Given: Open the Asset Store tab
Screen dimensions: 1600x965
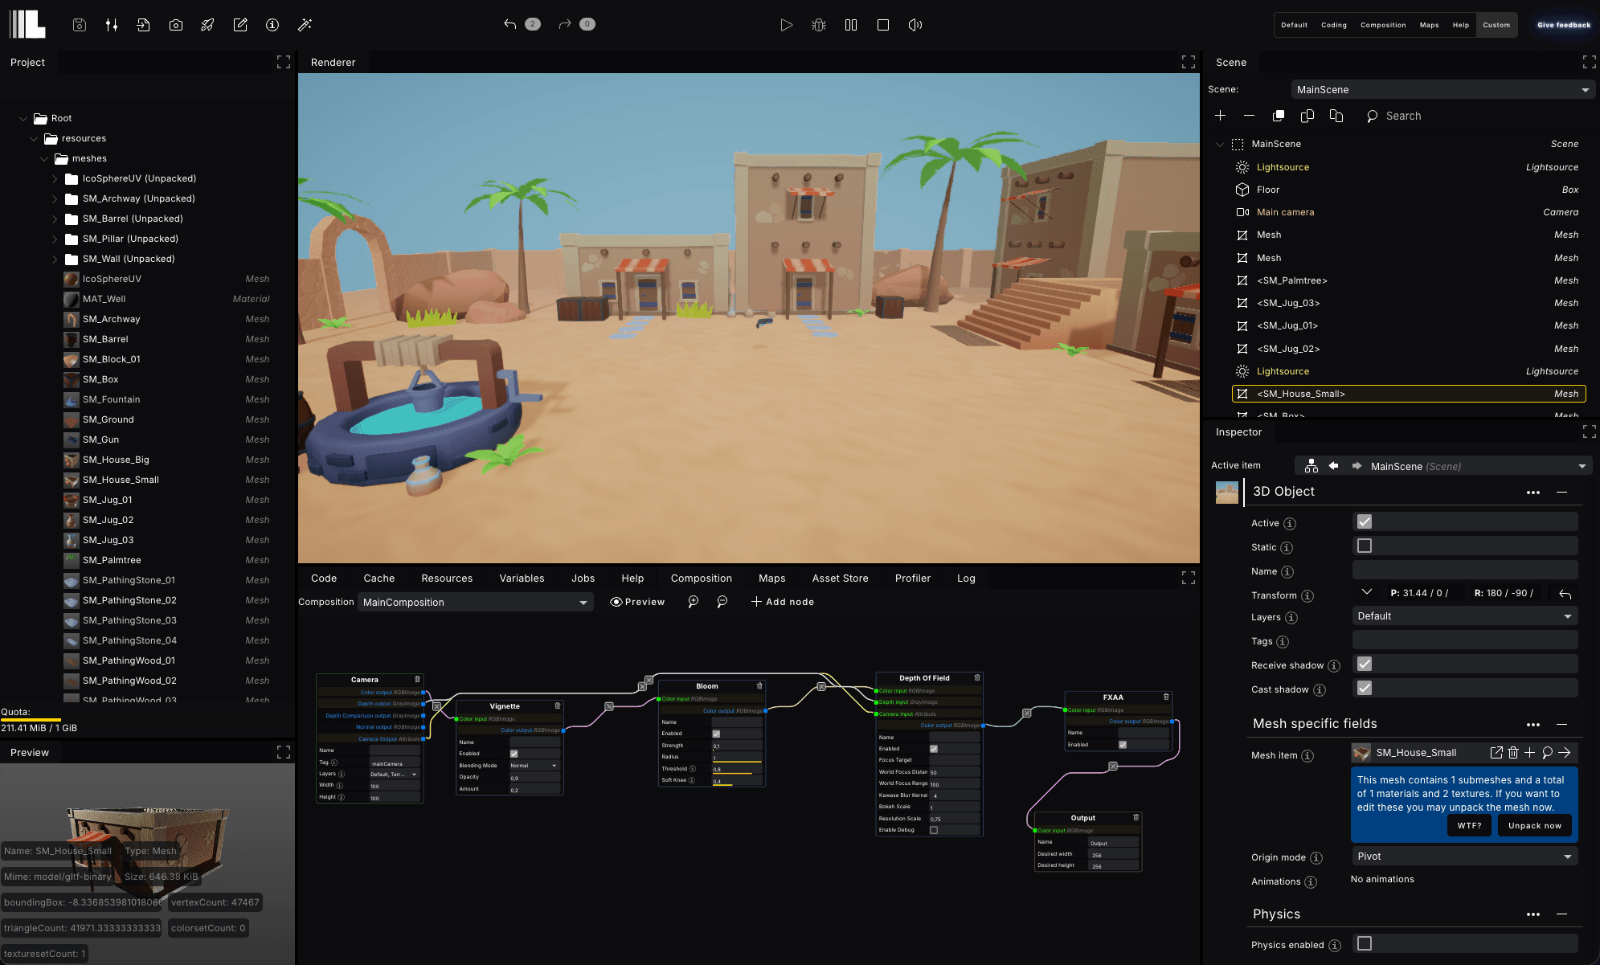Looking at the screenshot, I should (839, 578).
